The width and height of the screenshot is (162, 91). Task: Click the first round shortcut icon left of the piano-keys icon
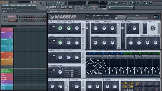[x=110, y=3]
